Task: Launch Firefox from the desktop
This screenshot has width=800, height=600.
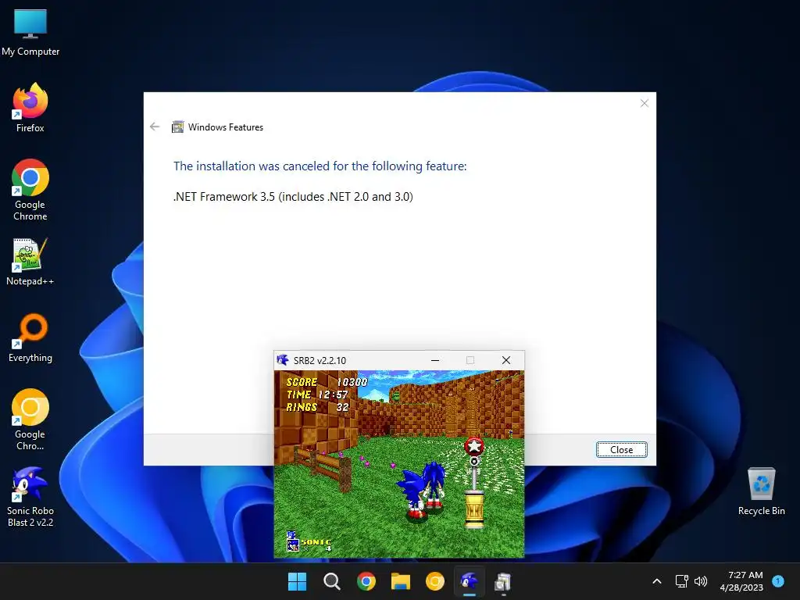Action: tap(30, 108)
